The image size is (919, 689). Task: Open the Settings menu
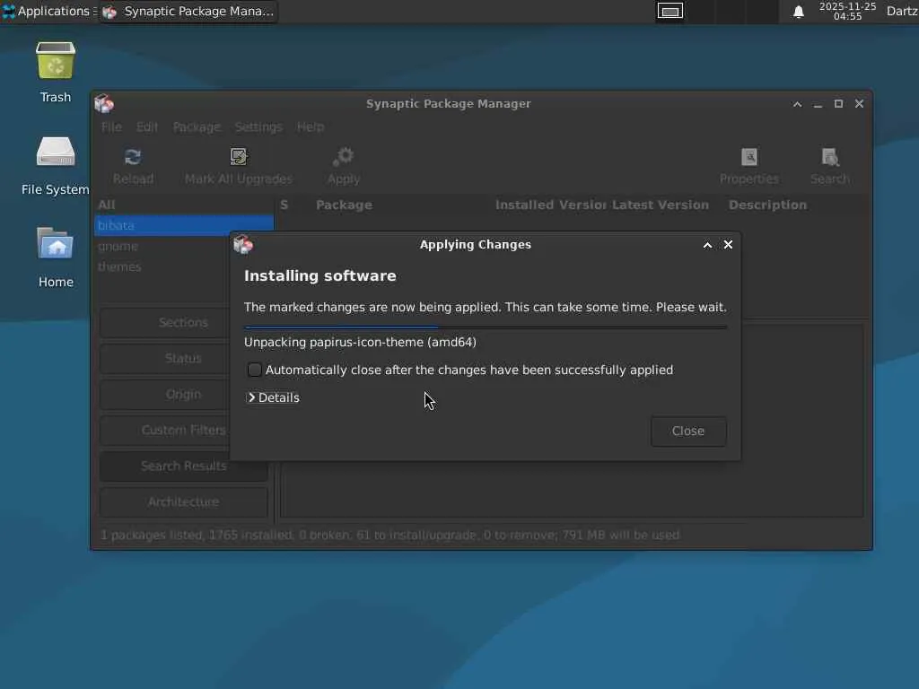point(258,127)
